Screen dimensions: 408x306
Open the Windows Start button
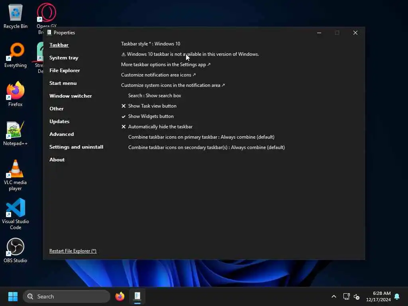point(13,296)
